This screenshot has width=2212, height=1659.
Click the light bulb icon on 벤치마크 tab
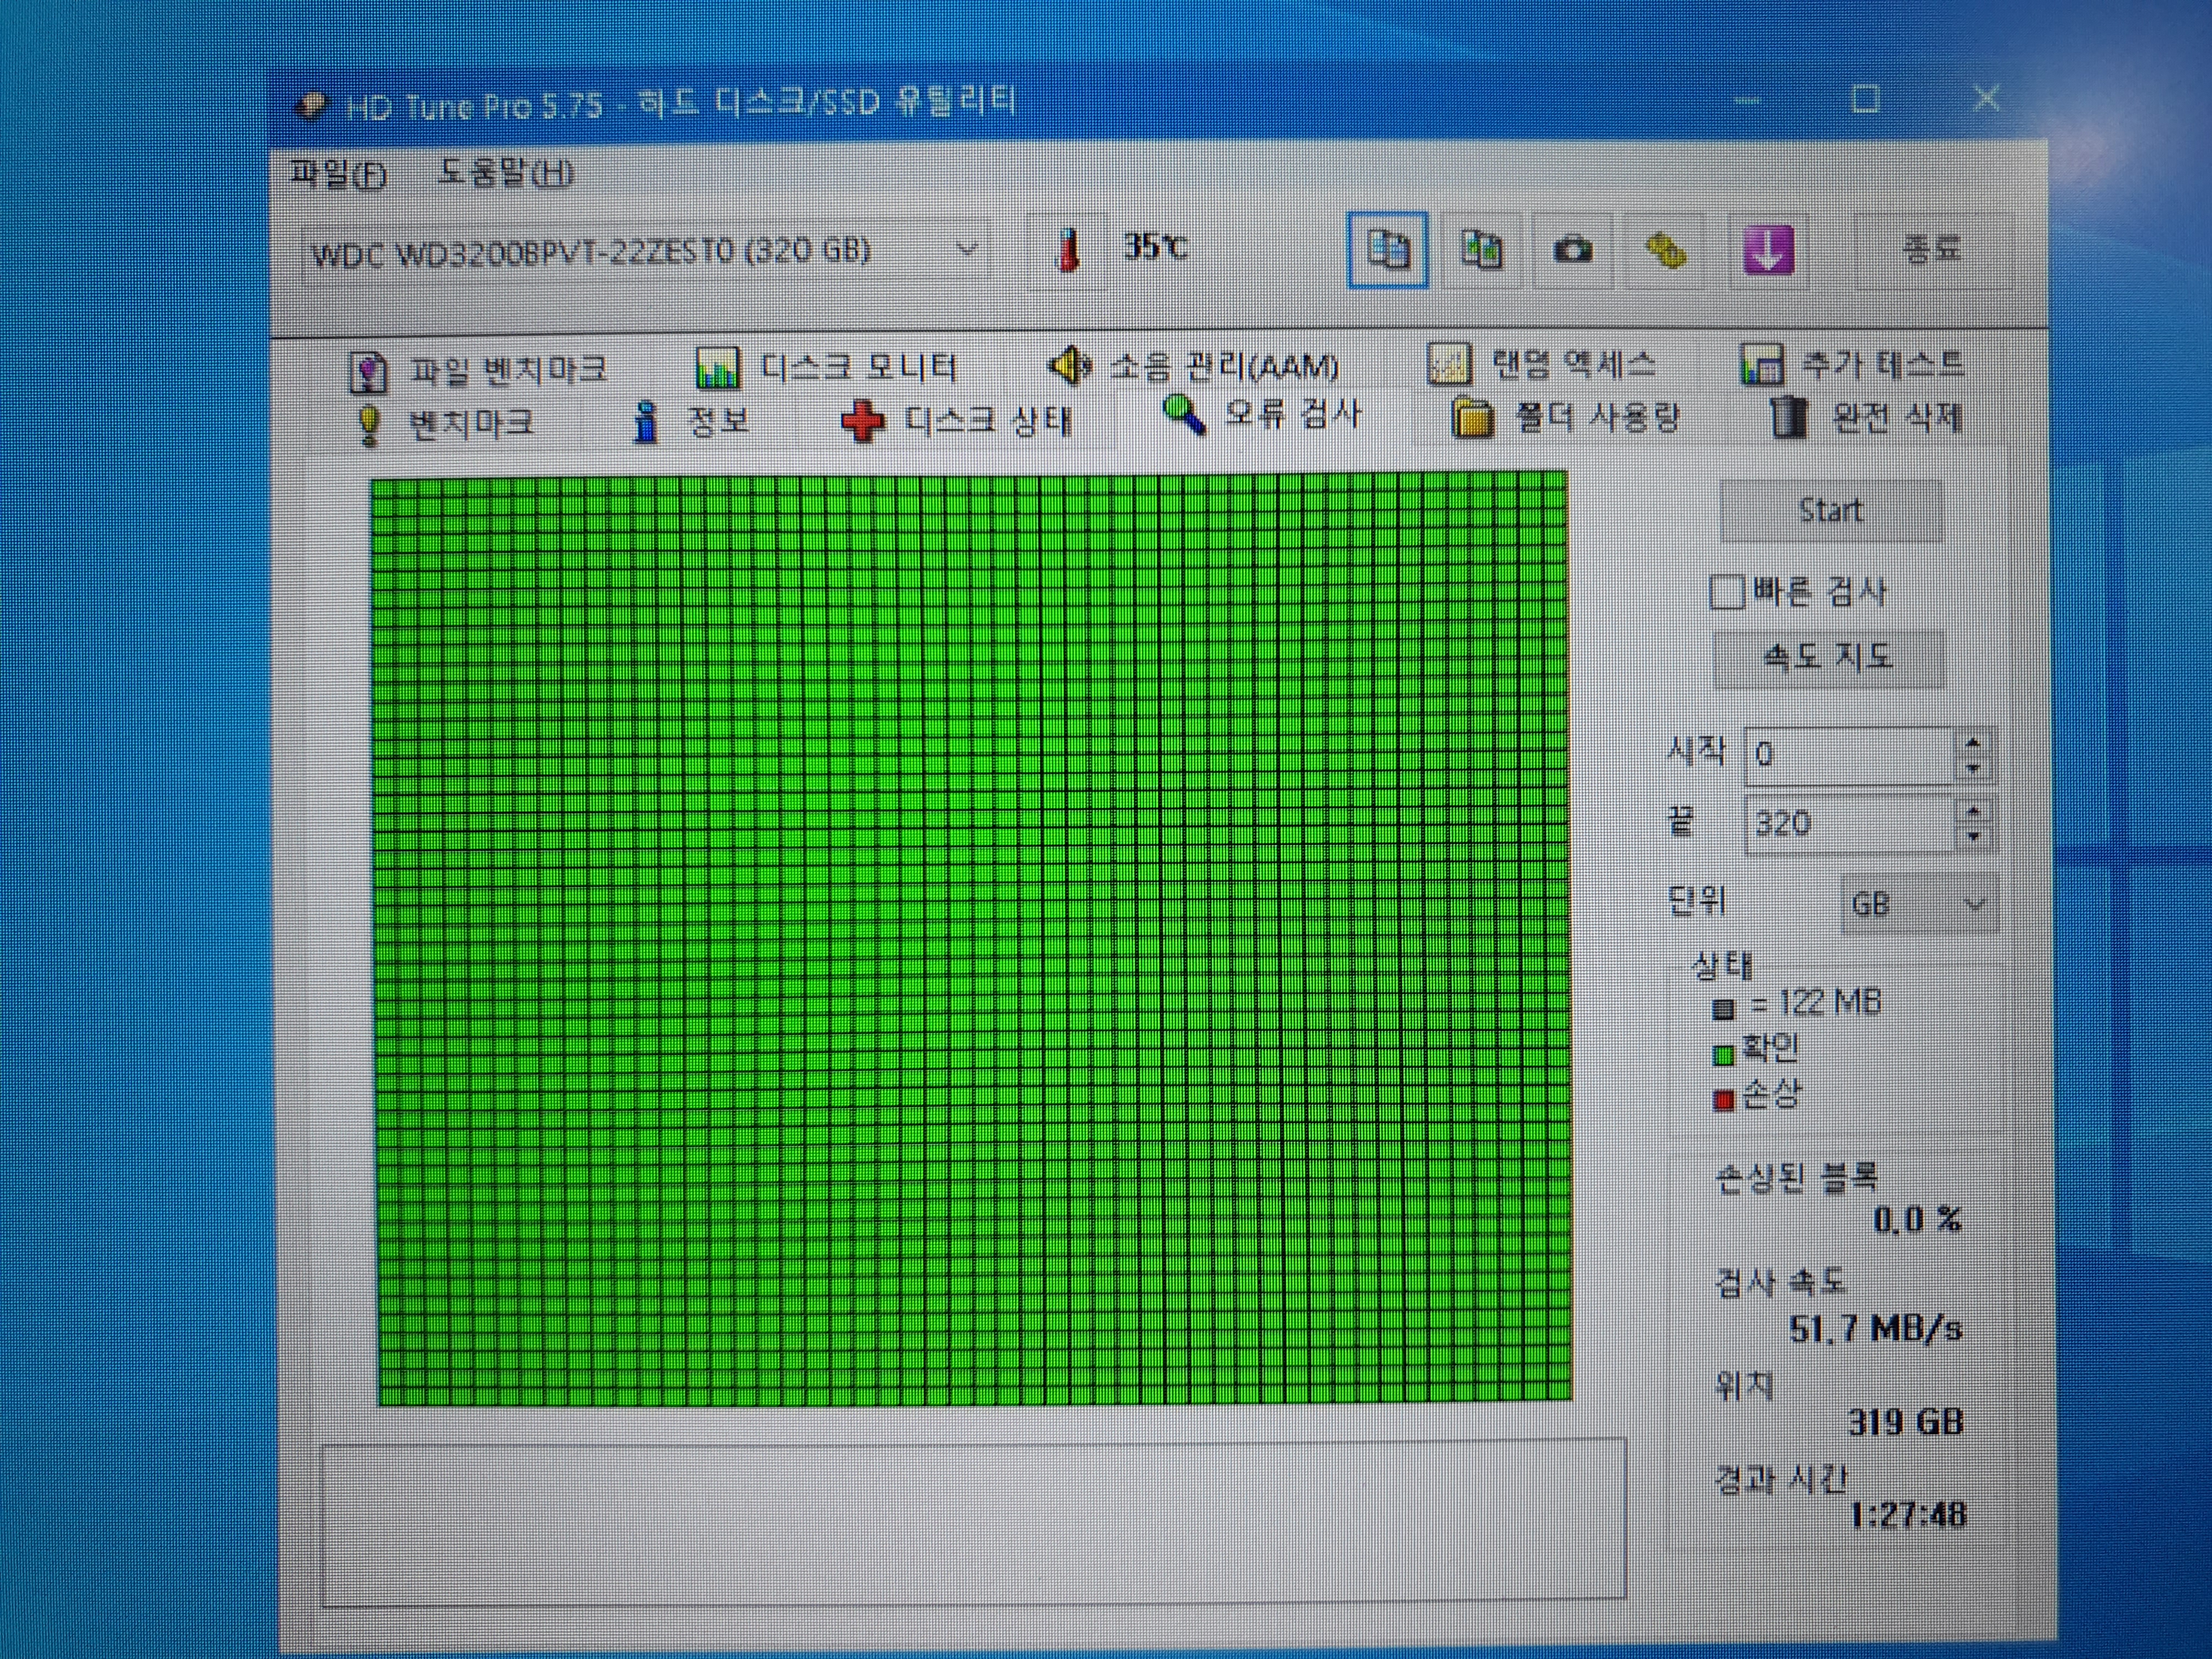[369, 424]
